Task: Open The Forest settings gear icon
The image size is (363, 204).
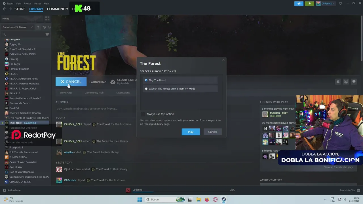Action: point(338,82)
